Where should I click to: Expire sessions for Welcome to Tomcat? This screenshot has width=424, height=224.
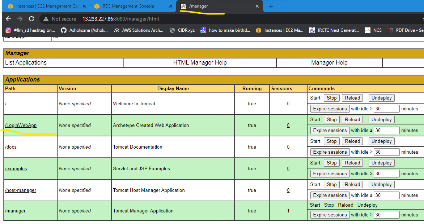[x=330, y=109]
